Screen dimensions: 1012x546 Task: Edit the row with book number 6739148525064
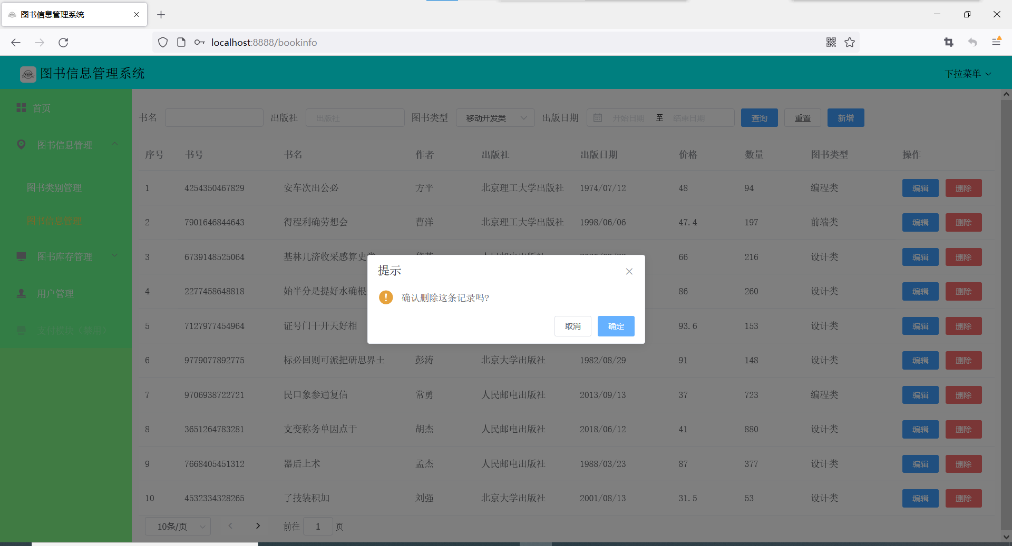pyautogui.click(x=920, y=257)
